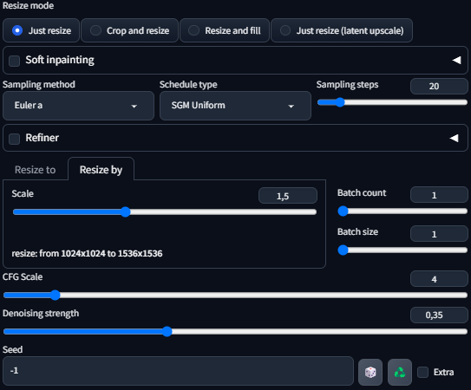This screenshot has height=390, width=471.
Task: Click the Scale slider track
Action: tap(165, 212)
